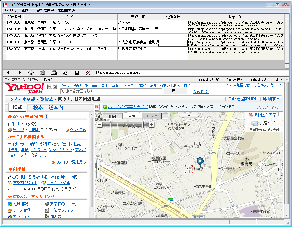The image size is (292, 227).
Task: Pan the map up with top arrow tab
Action: [x=189, y=115]
